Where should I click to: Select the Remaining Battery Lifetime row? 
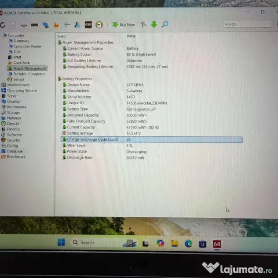153,67
